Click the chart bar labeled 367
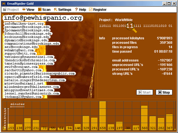 click(x=169, y=122)
